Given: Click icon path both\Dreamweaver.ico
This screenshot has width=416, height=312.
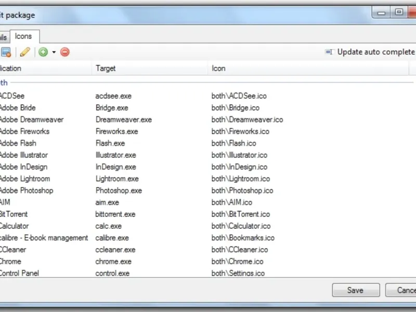Looking at the screenshot, I should (248, 120).
